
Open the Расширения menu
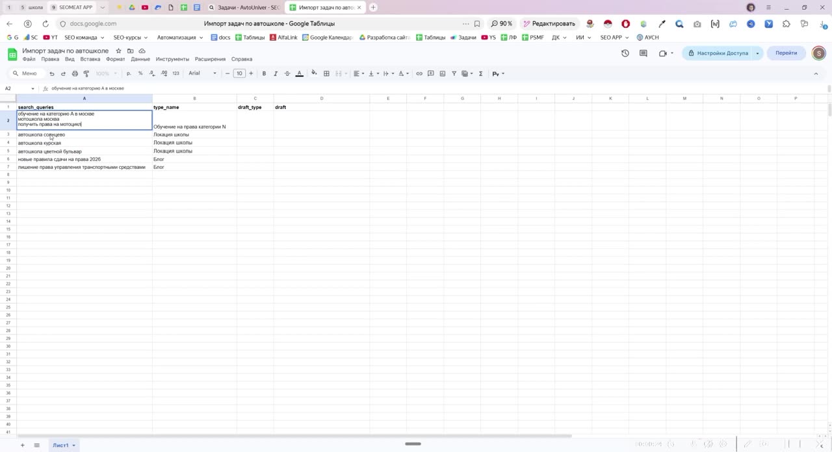(210, 59)
